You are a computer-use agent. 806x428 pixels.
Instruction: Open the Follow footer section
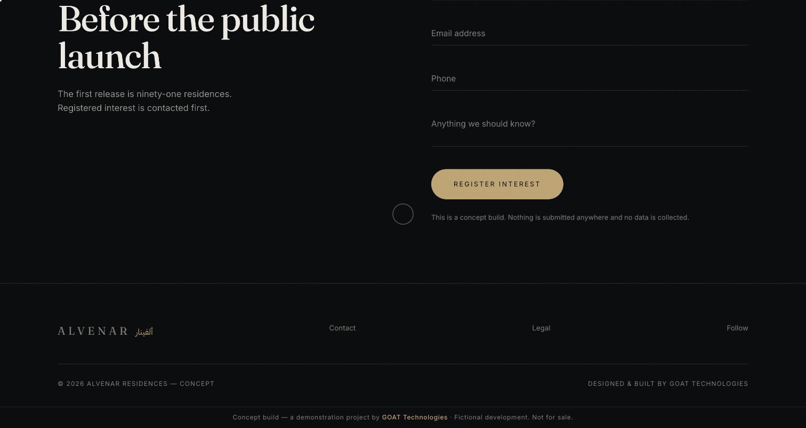pyautogui.click(x=737, y=328)
